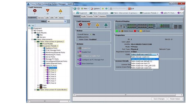Image resolution: width=187 pixels, height=104 pixels.
Task: Switch to the LAN navigation tab
Action: (47, 18)
